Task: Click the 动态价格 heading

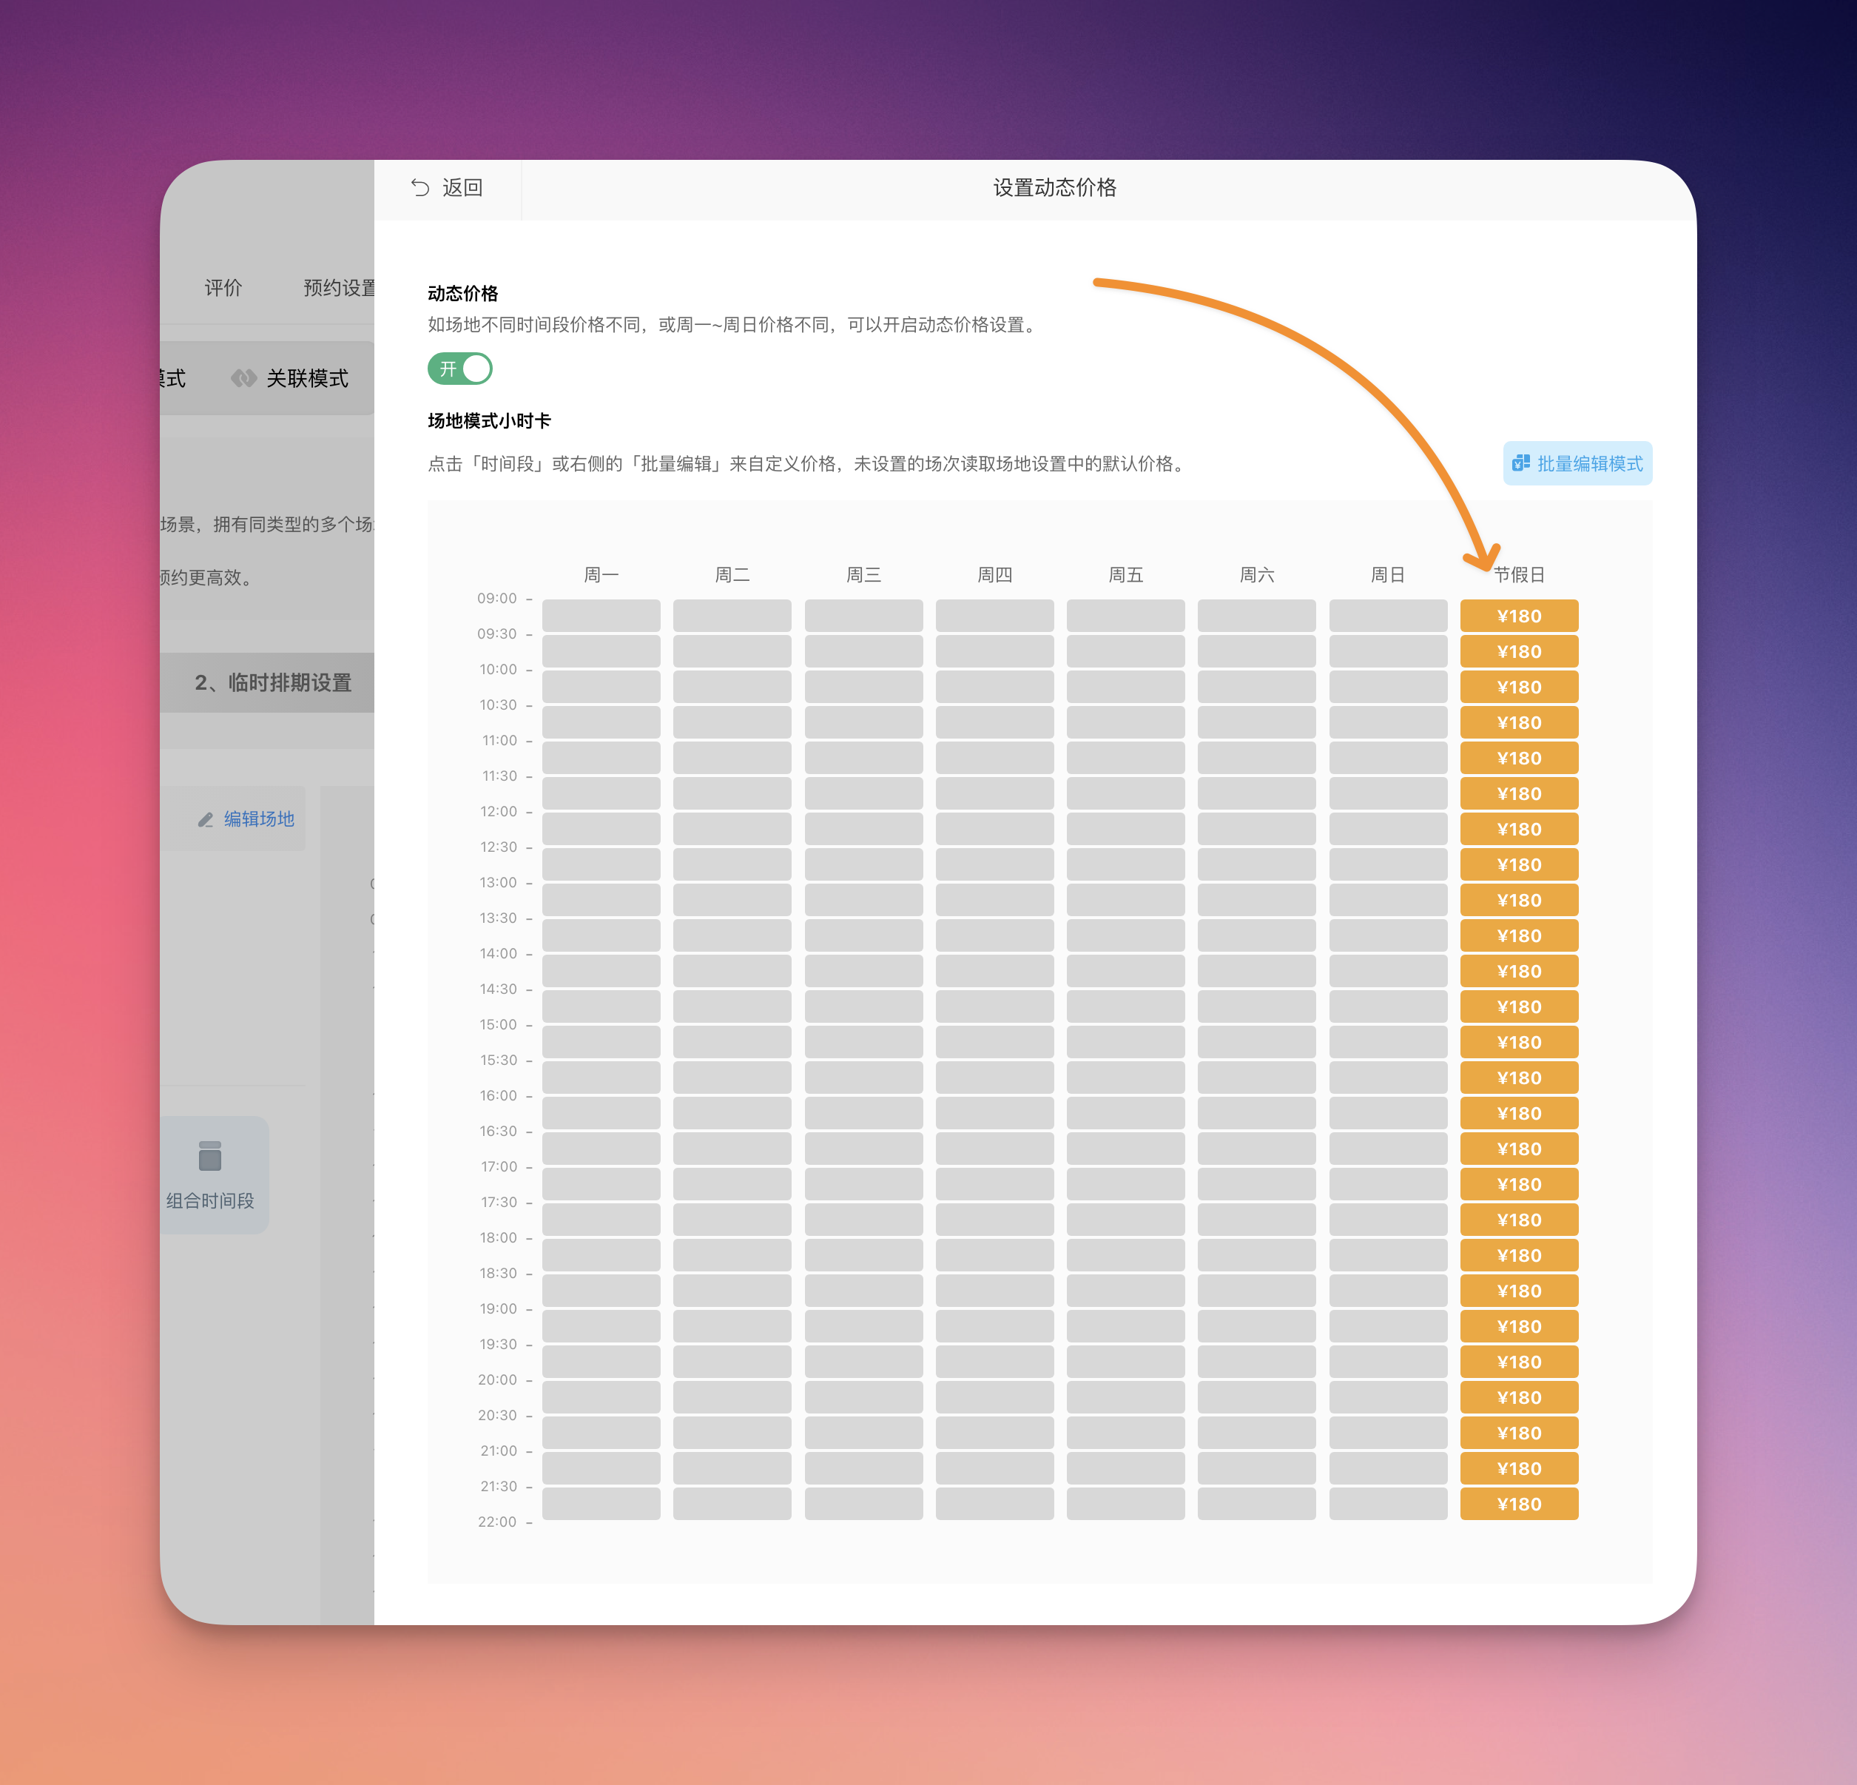Action: [462, 293]
